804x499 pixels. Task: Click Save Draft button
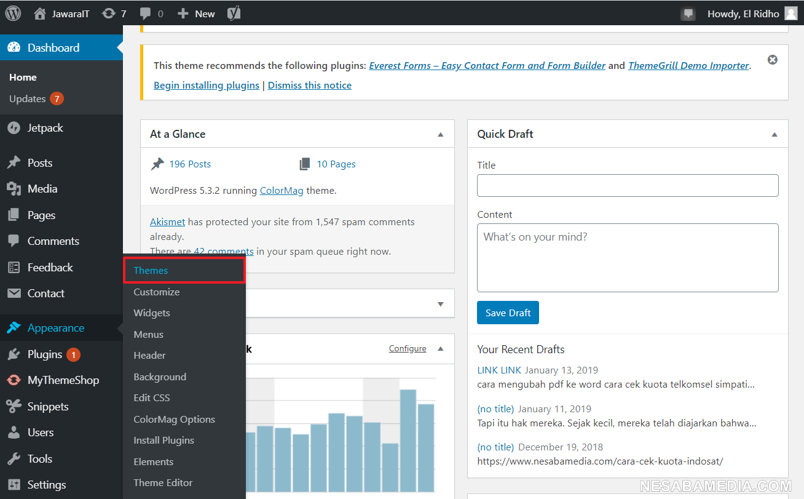coord(508,313)
